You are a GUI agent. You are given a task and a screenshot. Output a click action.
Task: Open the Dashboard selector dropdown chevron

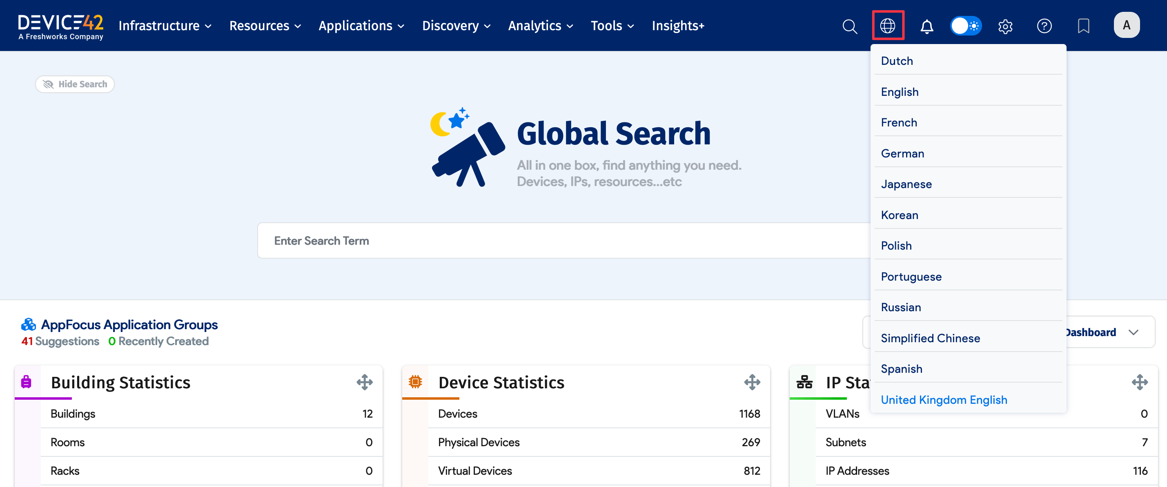pos(1134,332)
